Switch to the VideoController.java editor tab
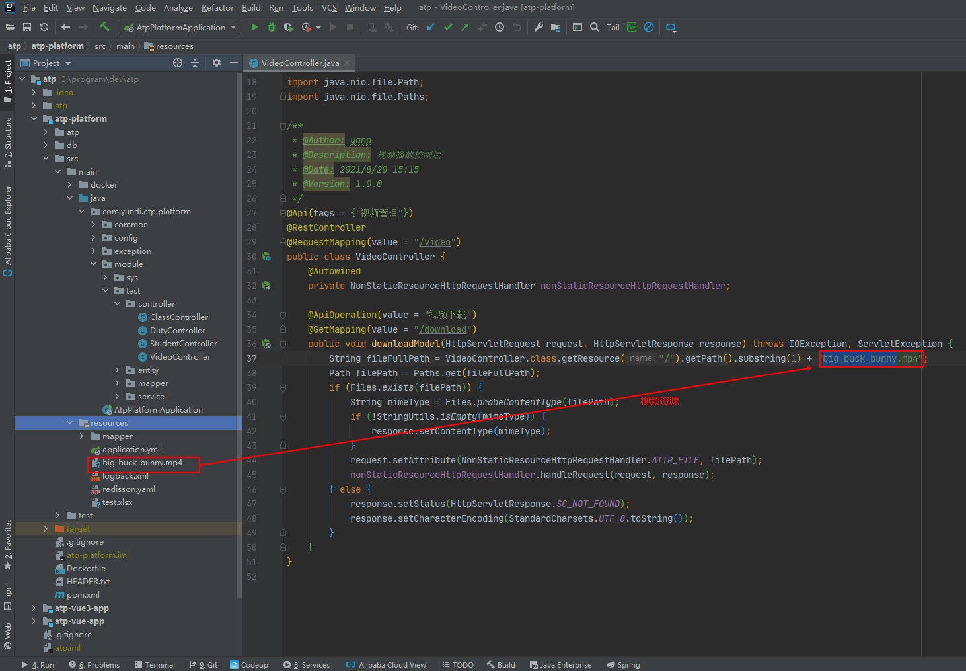Screen dimensions: 966x671 click(x=299, y=63)
